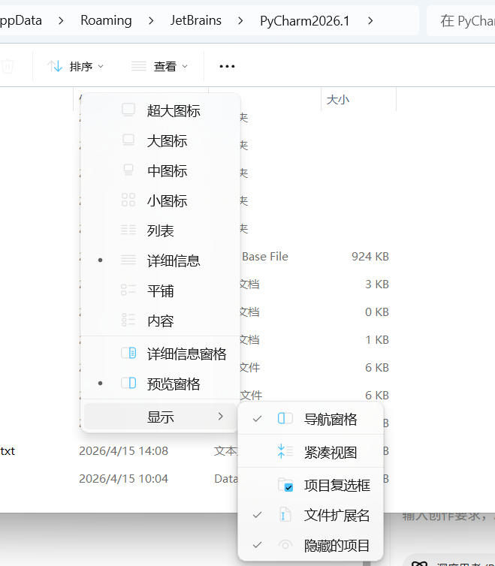Click the file extensions document icon
The height and width of the screenshot is (566, 495).
click(x=285, y=514)
